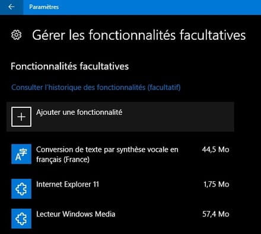
Task: Open Consulter l'historique des fonctionnalités link
Action: pos(96,87)
